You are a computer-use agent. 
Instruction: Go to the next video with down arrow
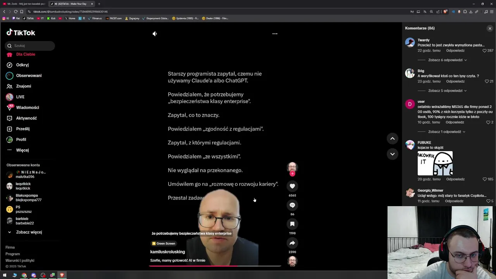point(392,154)
